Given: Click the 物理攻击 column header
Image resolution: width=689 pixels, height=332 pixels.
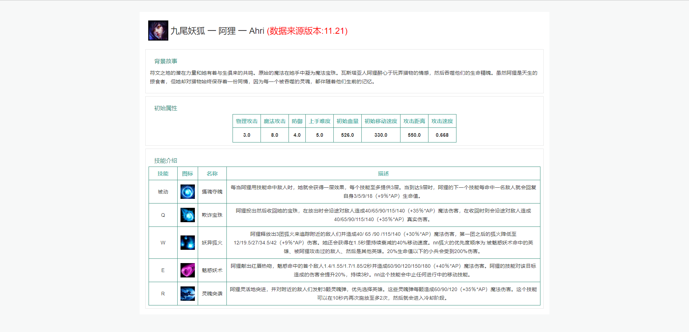Looking at the screenshot, I should [x=247, y=121].
